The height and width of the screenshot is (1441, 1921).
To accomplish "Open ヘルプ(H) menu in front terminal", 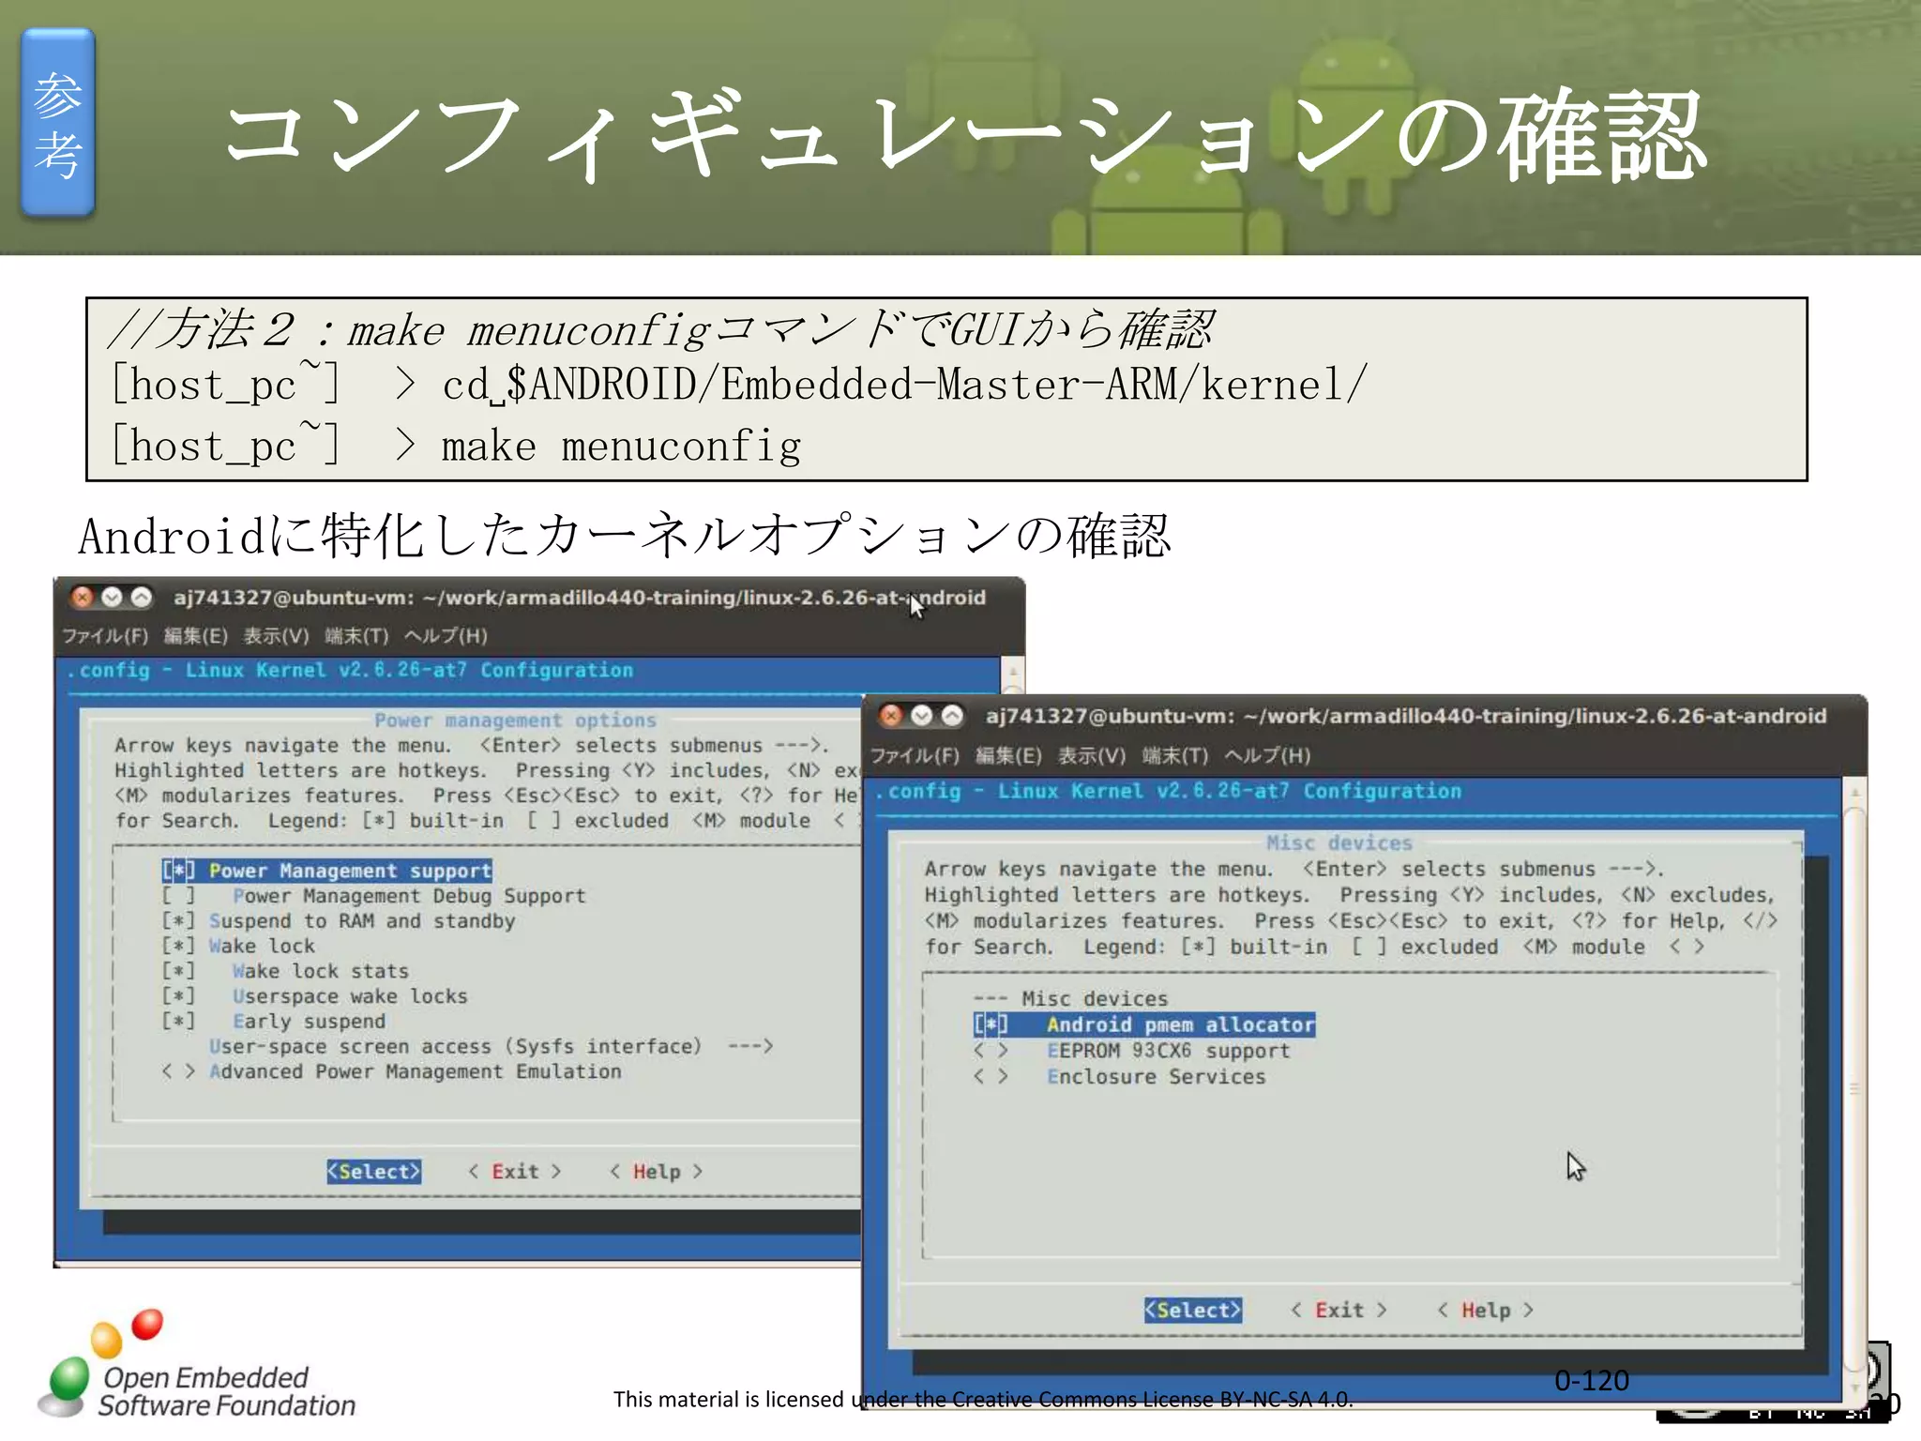I will click(x=1267, y=755).
